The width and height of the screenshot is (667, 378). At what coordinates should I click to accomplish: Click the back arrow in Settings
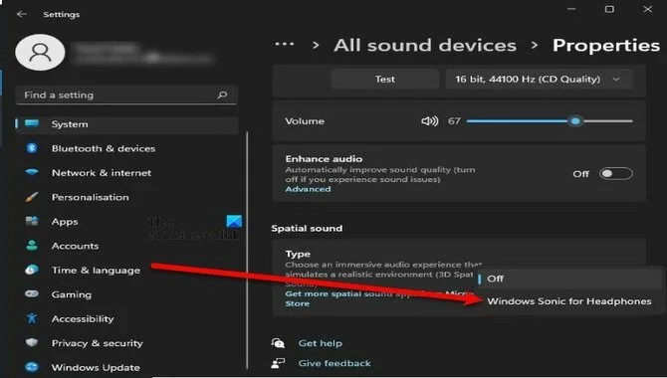pos(21,14)
